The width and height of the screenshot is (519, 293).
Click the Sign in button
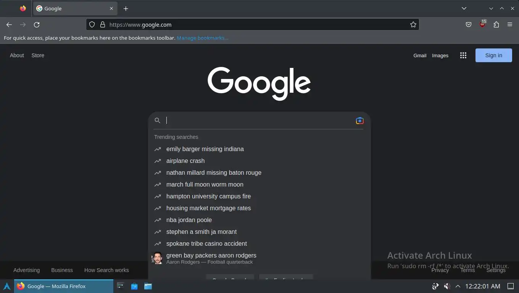click(x=493, y=55)
